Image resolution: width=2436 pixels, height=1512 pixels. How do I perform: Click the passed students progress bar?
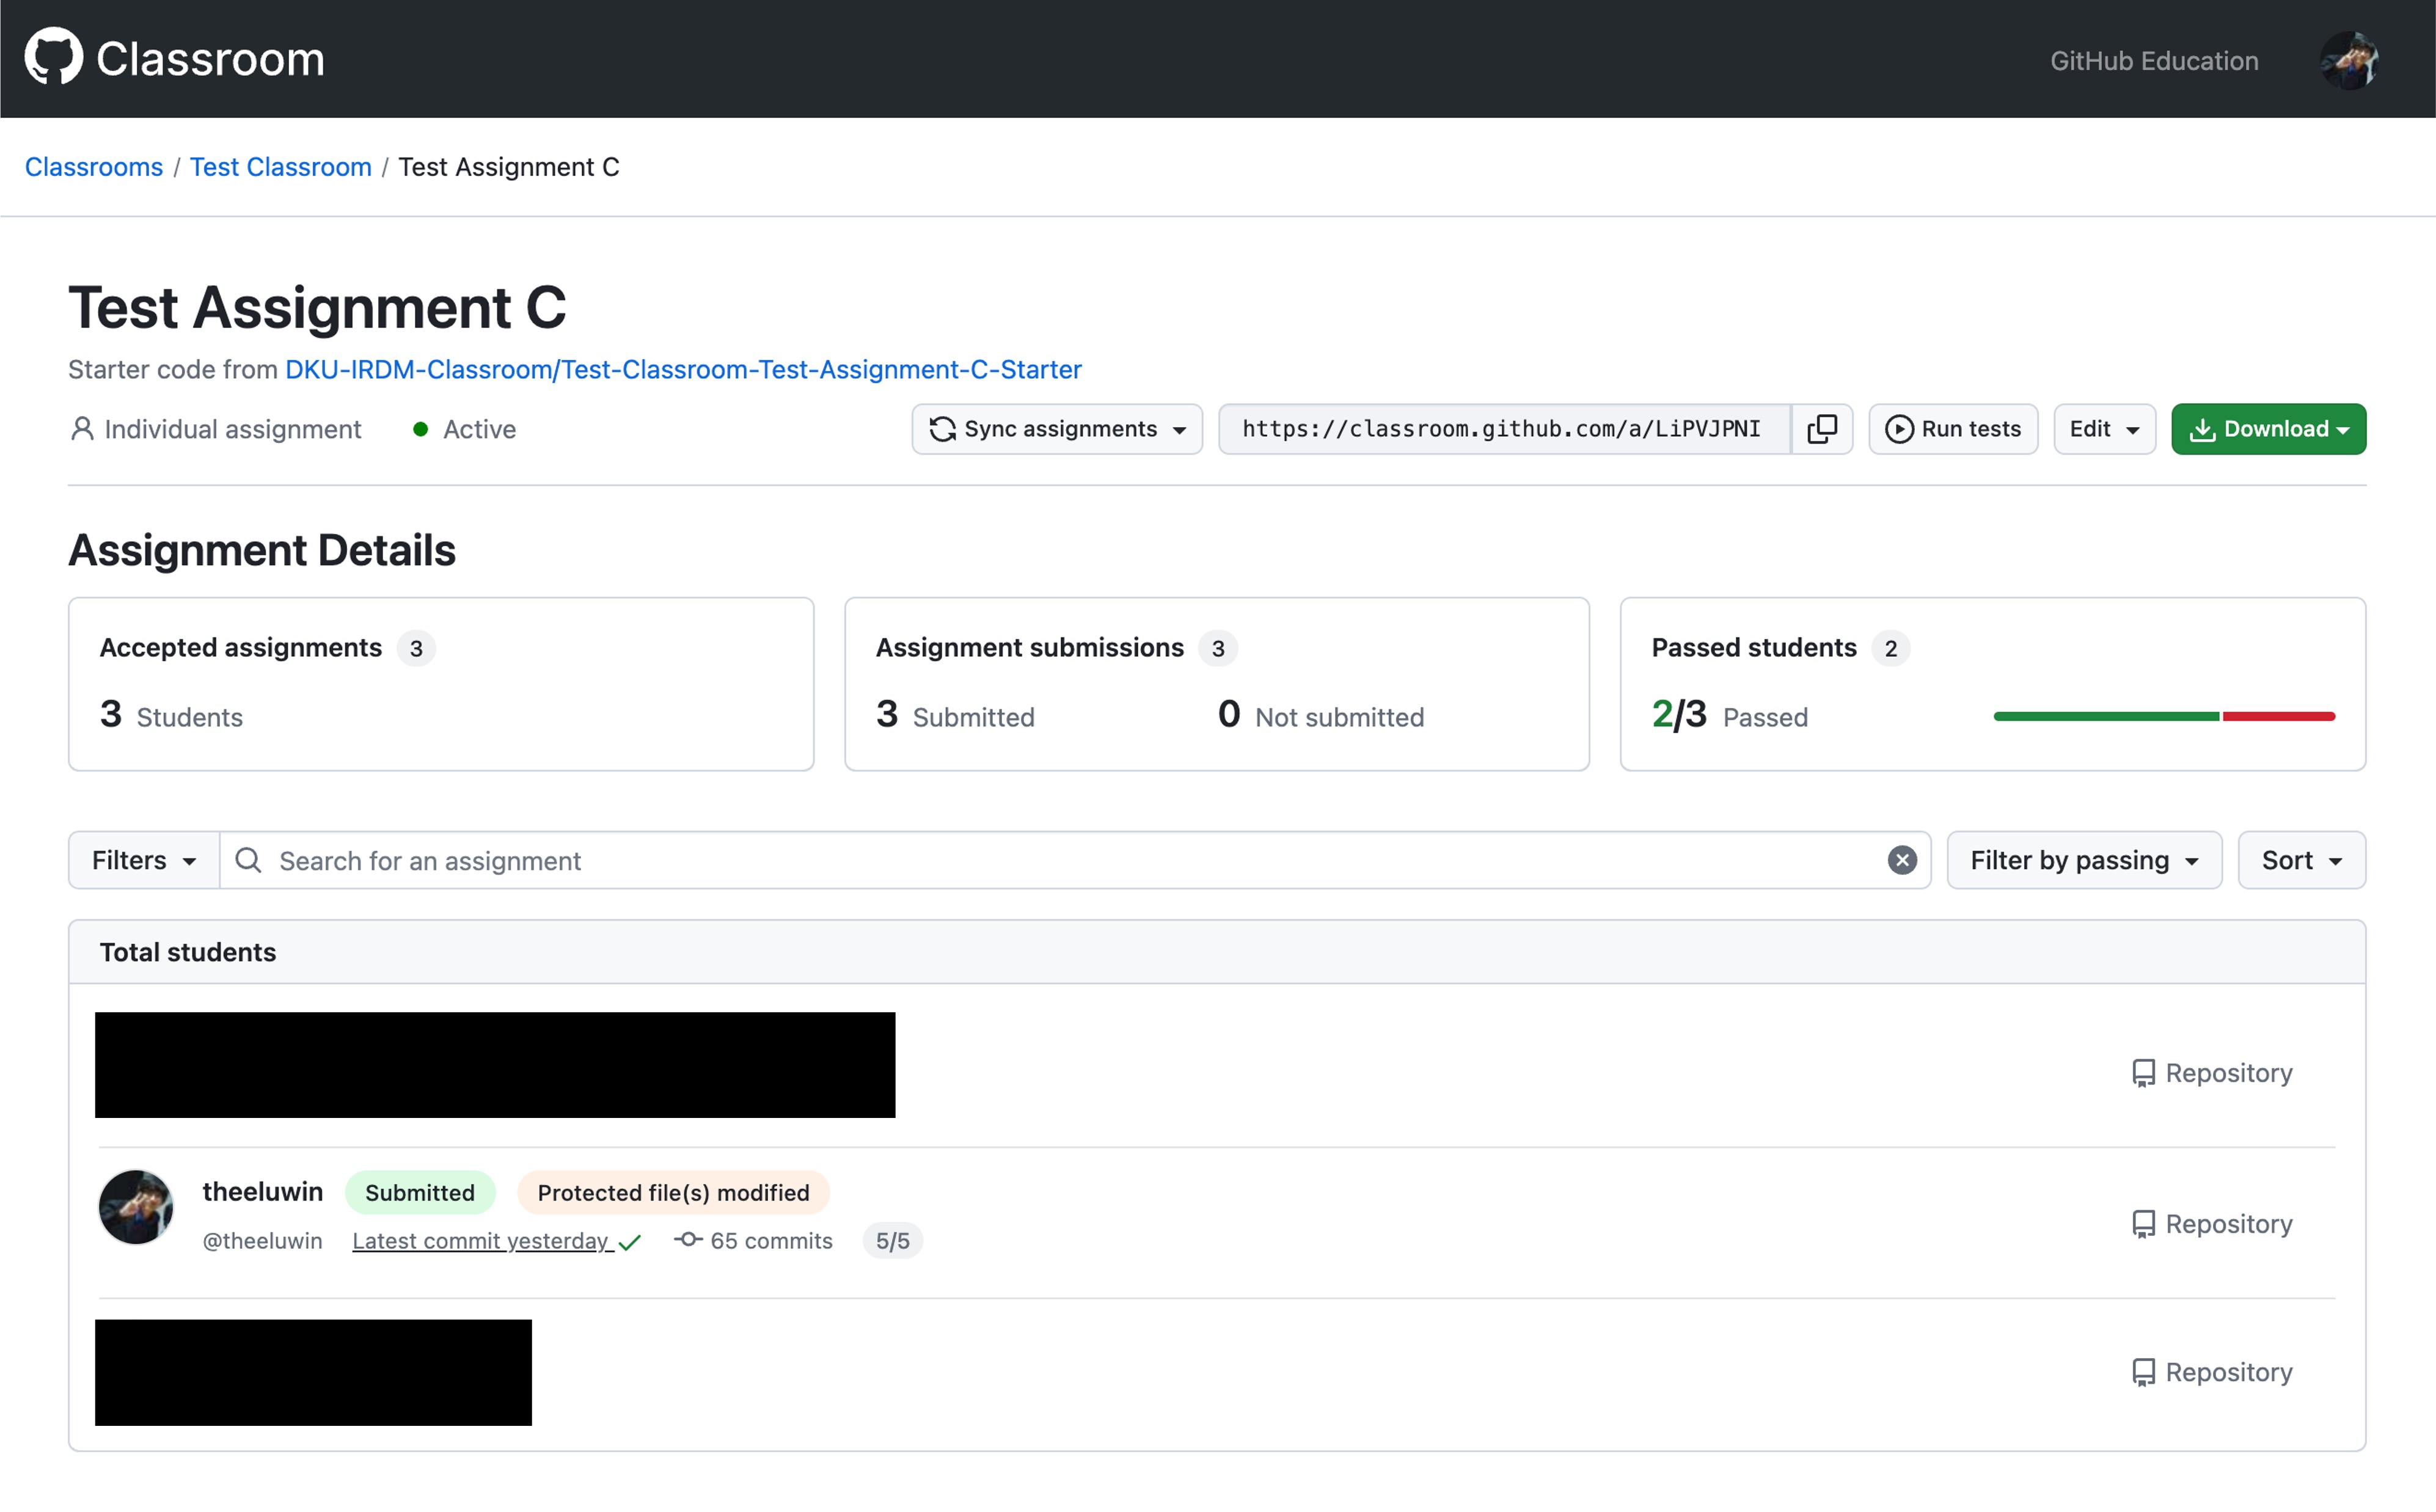point(2164,716)
